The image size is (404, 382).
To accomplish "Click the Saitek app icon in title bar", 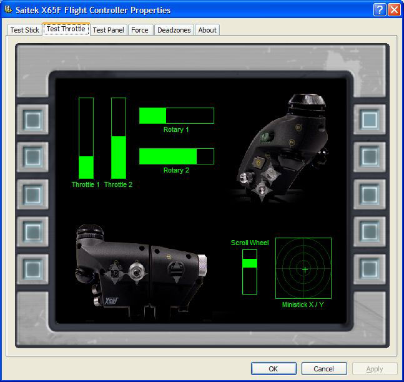I will coord(8,10).
